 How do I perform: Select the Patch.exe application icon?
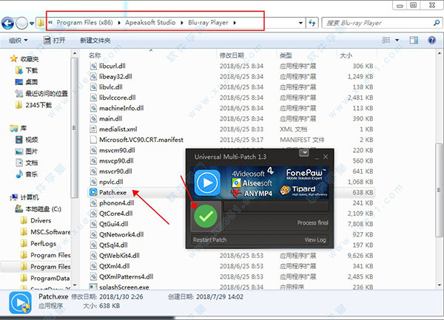click(93, 192)
